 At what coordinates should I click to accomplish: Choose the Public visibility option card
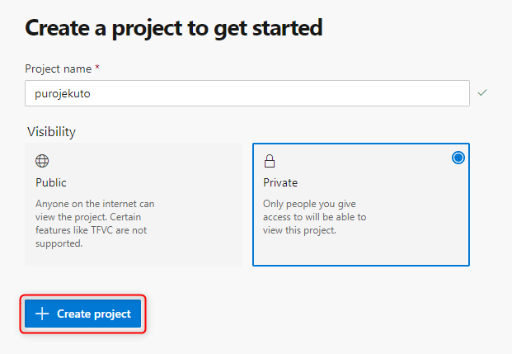(134, 205)
